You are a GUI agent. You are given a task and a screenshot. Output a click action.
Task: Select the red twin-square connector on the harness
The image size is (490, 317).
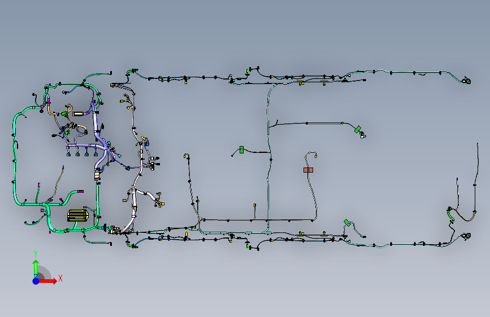pos(308,170)
